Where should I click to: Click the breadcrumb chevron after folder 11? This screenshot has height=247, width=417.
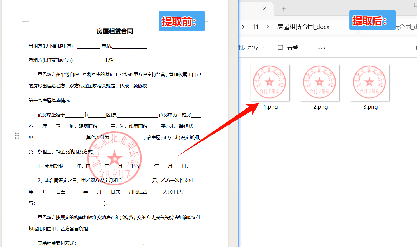coord(267,27)
